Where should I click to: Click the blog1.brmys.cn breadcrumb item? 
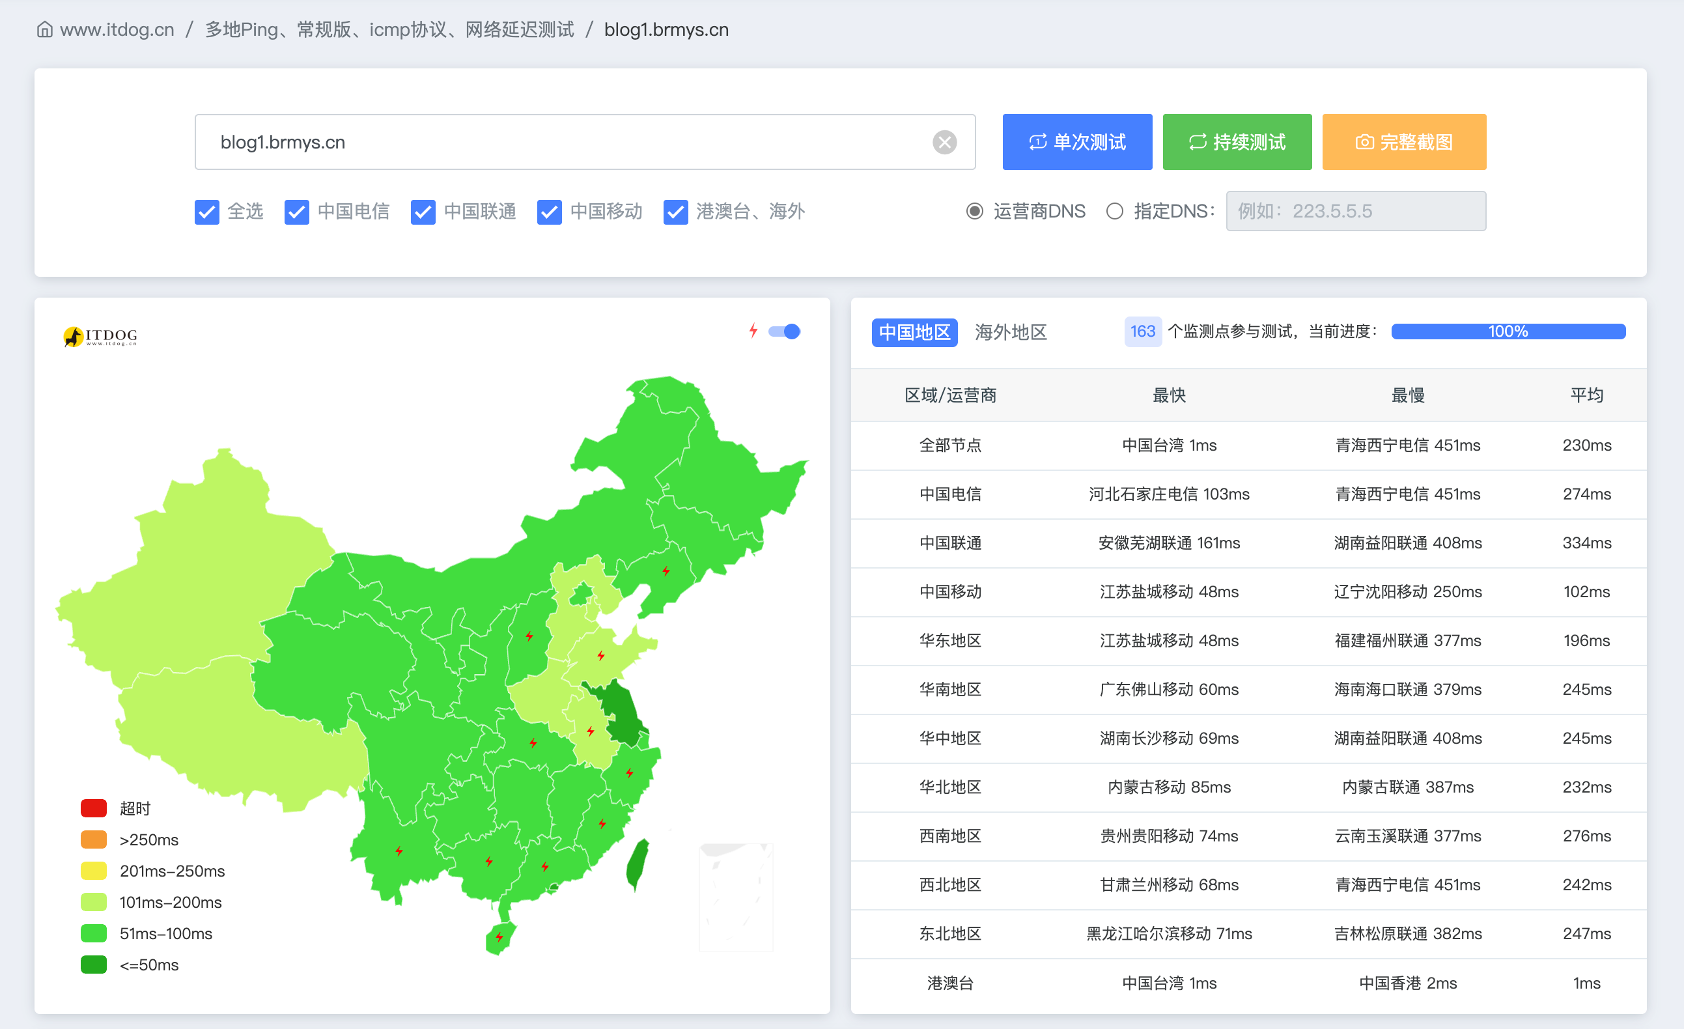(x=666, y=29)
